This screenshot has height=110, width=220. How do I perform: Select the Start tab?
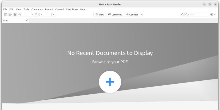[x=15, y=20]
